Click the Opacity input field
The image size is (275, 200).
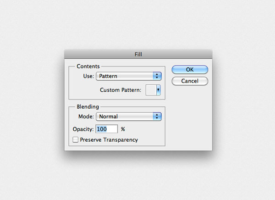[107, 129]
